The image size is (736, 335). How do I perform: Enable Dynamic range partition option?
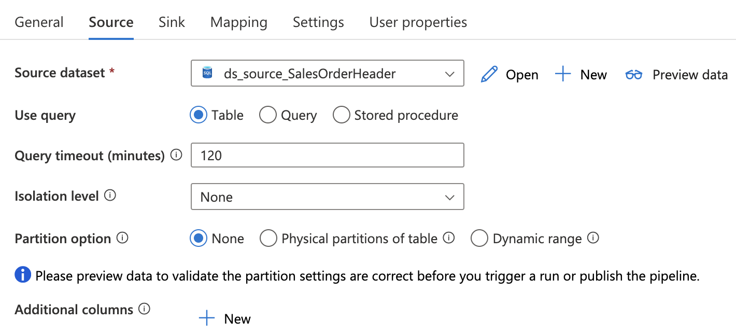(479, 239)
